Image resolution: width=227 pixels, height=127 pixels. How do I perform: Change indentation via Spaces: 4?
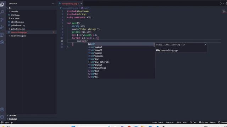click(170, 122)
